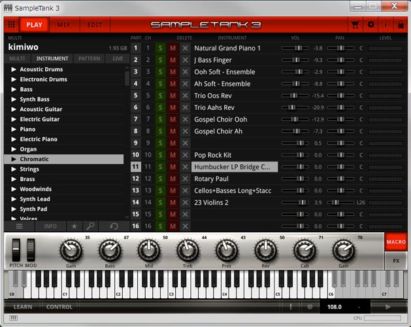
Task: Expand the Synth Lead category
Action: [x=14, y=199]
